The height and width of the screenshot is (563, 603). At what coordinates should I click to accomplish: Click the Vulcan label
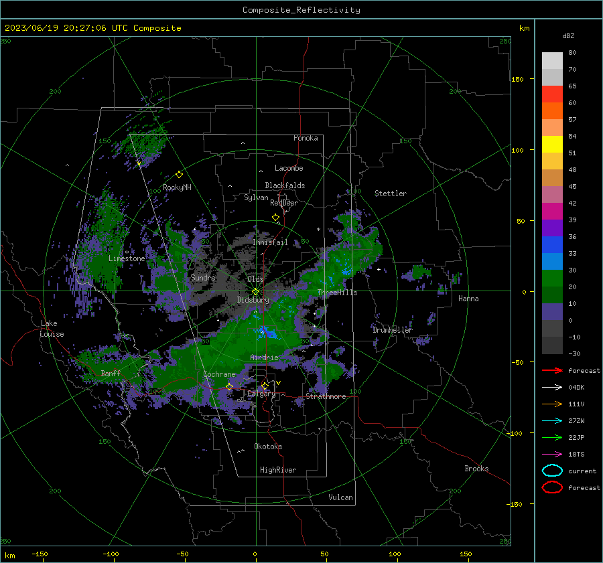point(340,497)
